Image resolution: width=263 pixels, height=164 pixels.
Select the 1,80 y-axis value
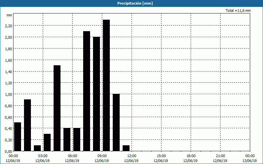coord(9,49)
